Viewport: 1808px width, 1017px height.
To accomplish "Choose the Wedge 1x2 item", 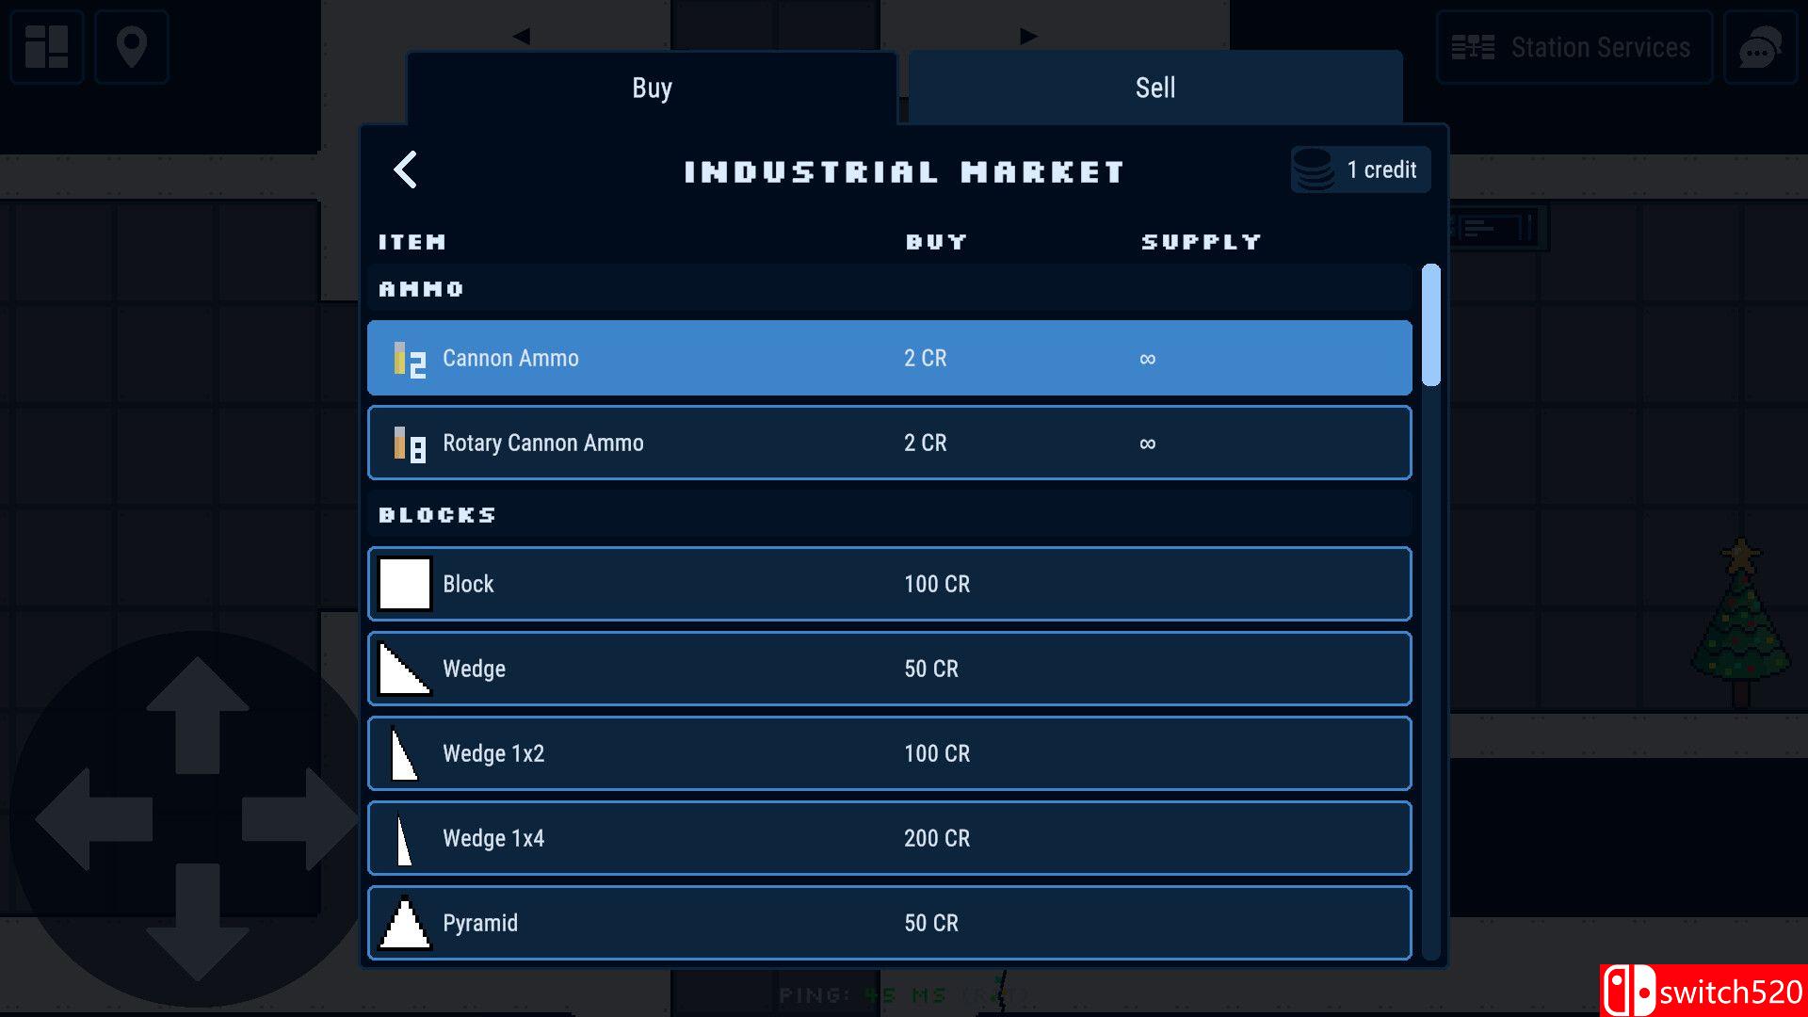I will click(x=889, y=753).
